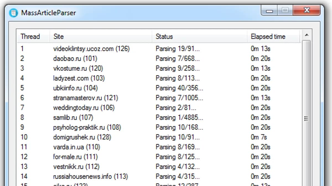Screen dimensions: 332x186
Task: Sort by the Elapsed time column header
Action: tap(273, 37)
